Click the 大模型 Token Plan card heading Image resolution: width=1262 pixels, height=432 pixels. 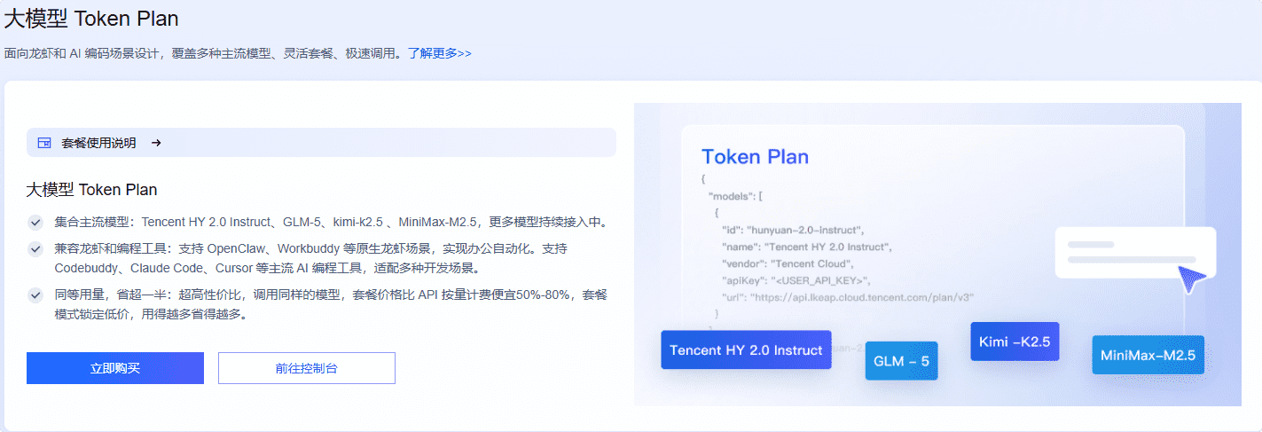click(91, 190)
